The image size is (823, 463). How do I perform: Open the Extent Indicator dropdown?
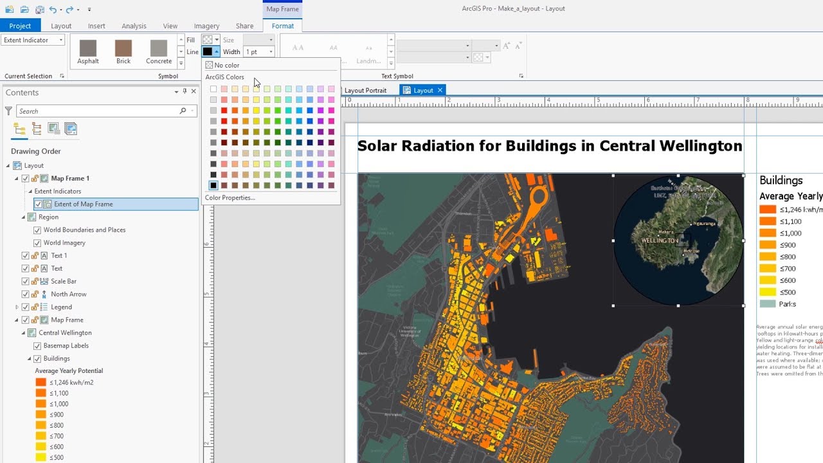coord(62,39)
